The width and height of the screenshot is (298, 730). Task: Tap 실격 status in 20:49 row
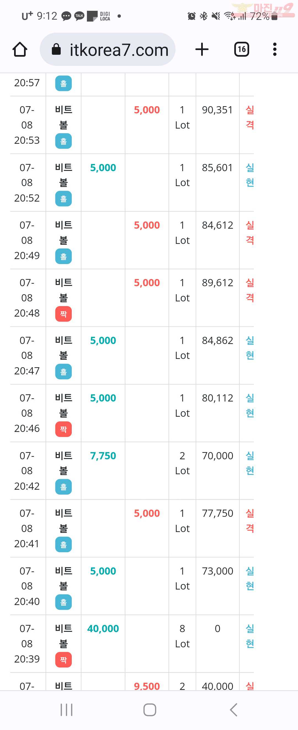(250, 233)
